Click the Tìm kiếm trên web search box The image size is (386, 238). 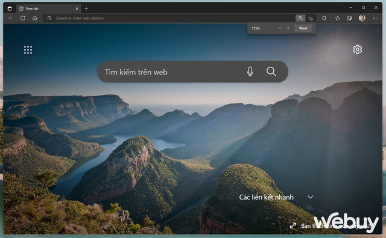pos(192,72)
